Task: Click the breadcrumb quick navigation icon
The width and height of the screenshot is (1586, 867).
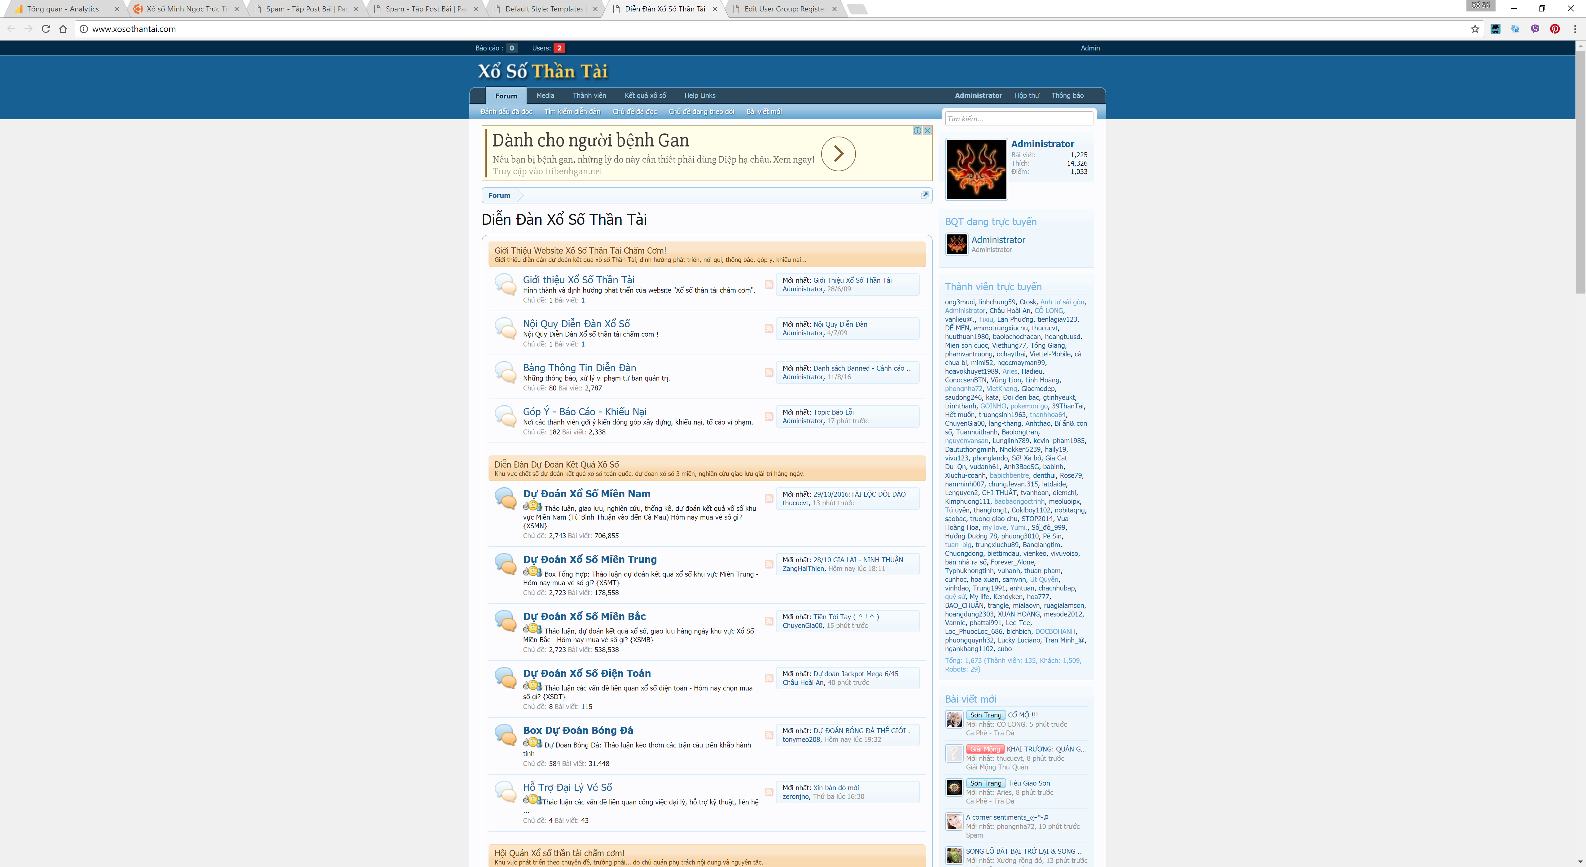Action: (924, 195)
